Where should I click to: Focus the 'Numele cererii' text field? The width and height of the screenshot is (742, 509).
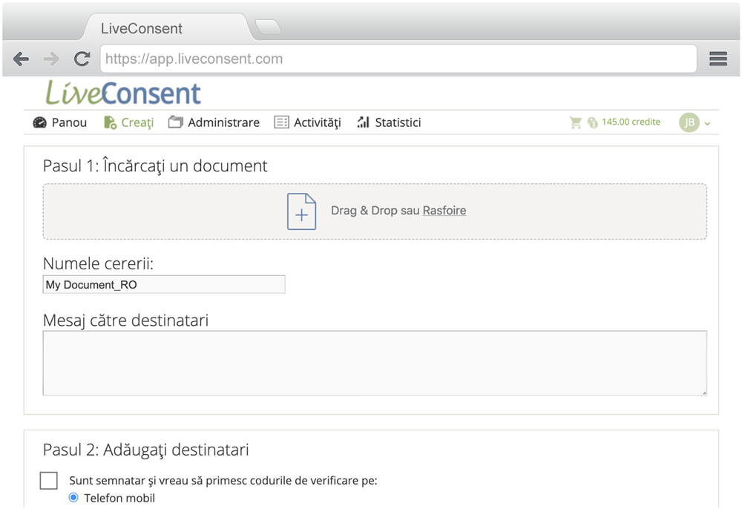point(164,285)
